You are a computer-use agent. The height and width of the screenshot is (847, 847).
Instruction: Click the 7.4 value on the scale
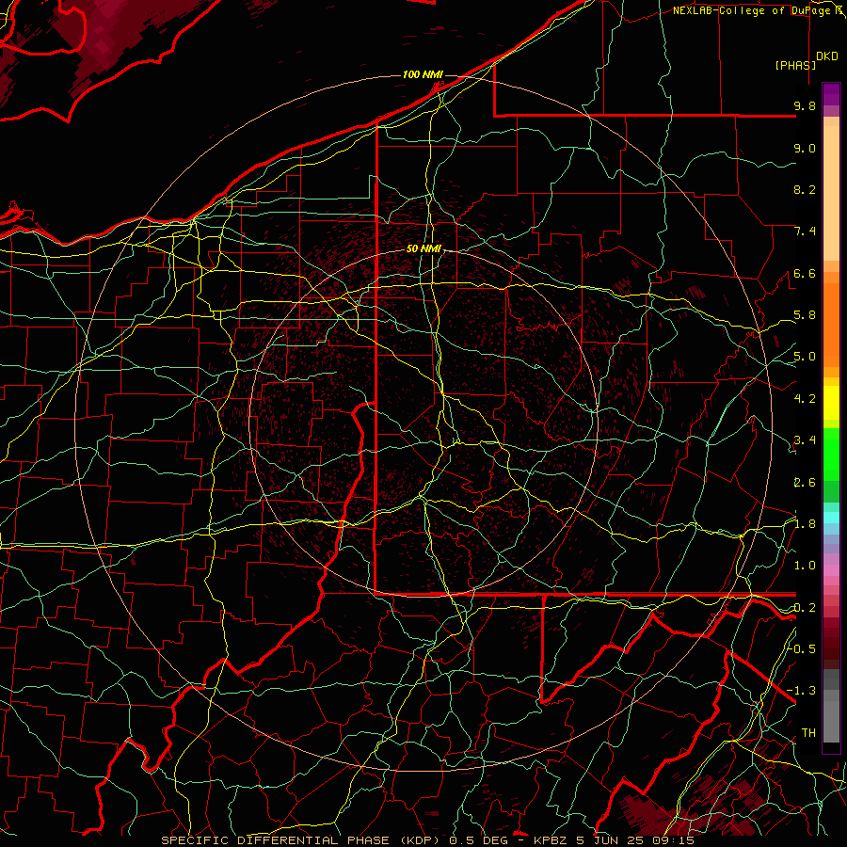(805, 232)
